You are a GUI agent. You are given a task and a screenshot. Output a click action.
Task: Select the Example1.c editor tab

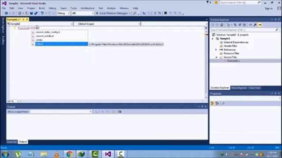point(14,19)
